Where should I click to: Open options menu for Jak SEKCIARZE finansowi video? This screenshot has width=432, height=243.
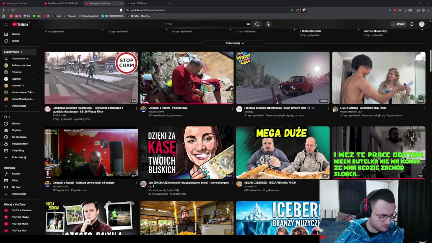point(232,183)
